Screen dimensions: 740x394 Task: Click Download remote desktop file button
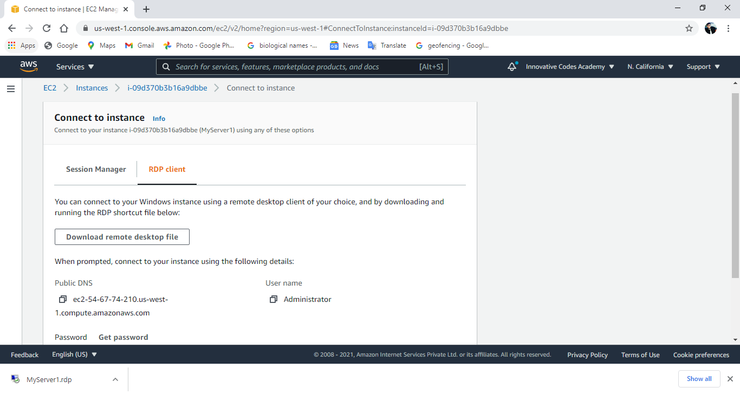(x=122, y=237)
